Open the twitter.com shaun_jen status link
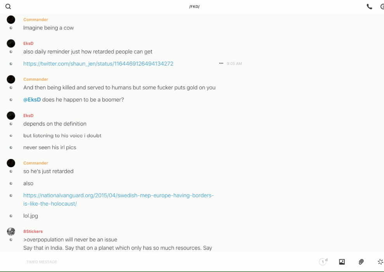The height and width of the screenshot is (272, 384). coord(98,64)
